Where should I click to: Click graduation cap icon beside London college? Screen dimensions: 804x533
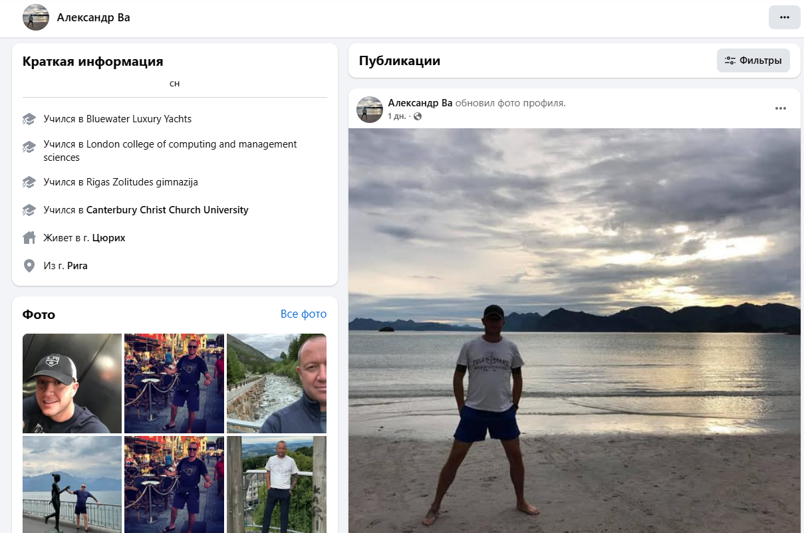pos(29,147)
